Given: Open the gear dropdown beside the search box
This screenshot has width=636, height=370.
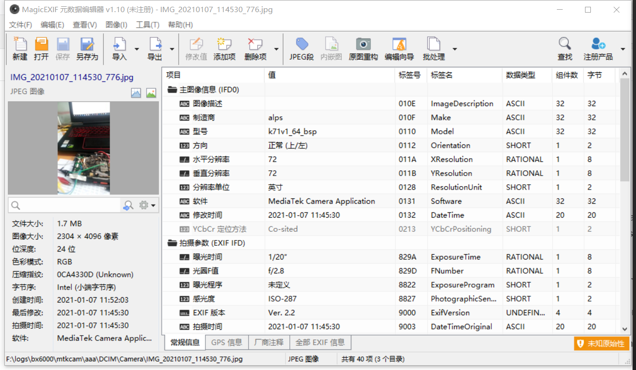Looking at the screenshot, I should (149, 205).
